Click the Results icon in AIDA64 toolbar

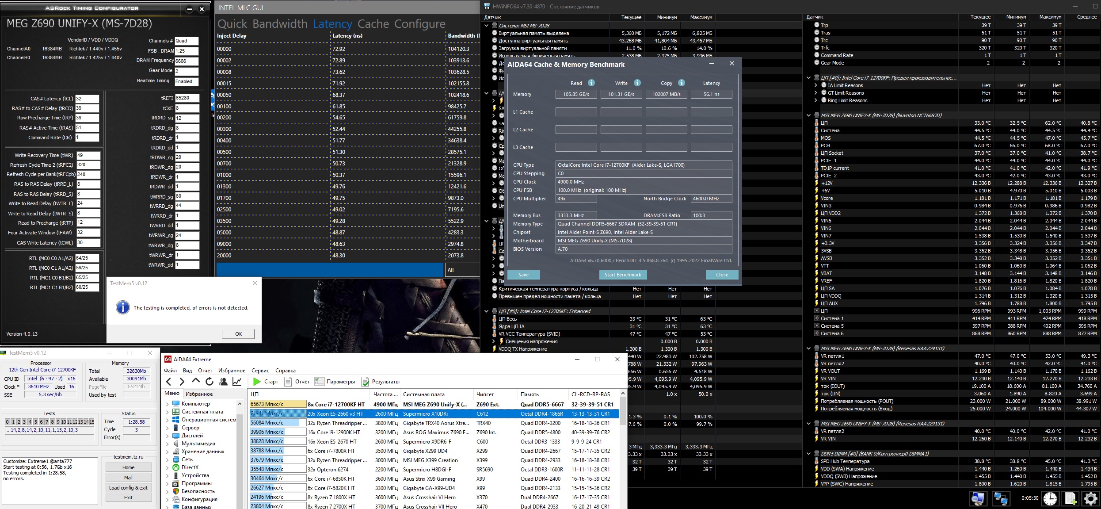[x=365, y=381]
